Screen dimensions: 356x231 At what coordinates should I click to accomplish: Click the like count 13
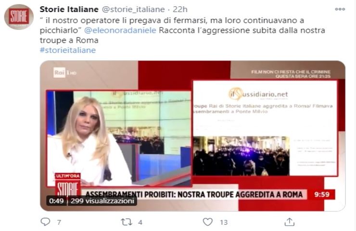point(224,222)
